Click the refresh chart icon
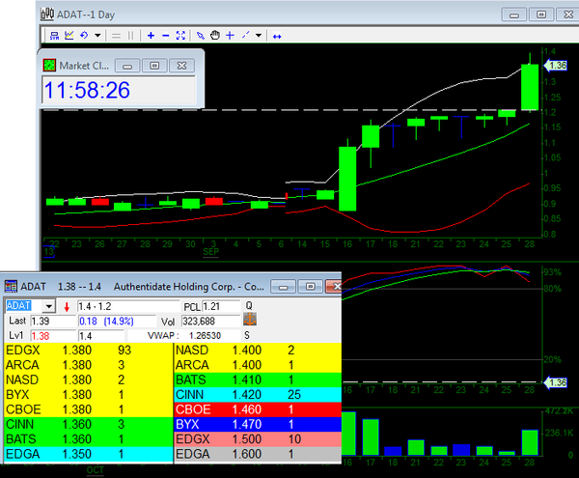579x478 pixels. point(84,36)
